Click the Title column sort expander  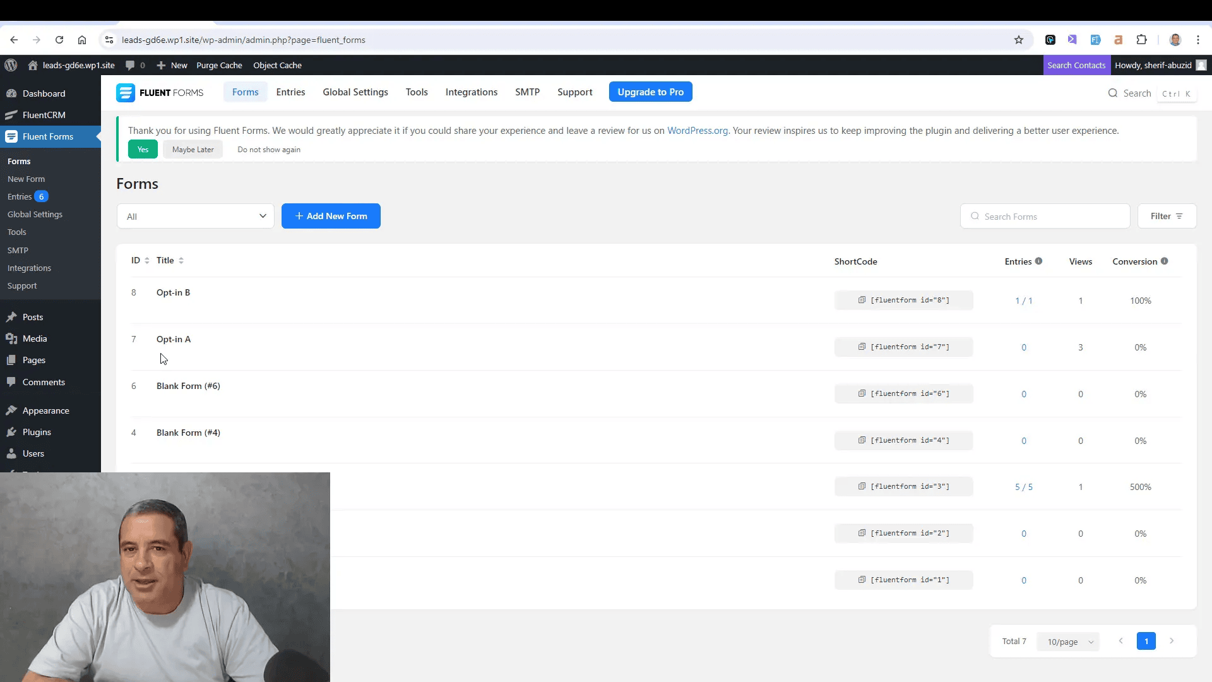[x=181, y=260]
